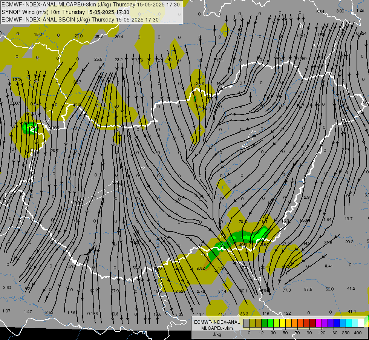Click the map value 3.60

point(7,287)
